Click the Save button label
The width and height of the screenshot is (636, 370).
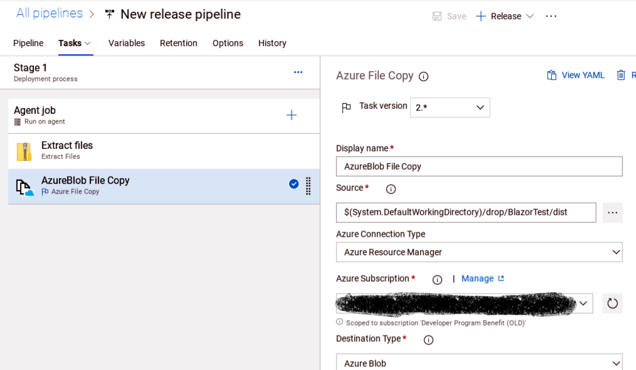(456, 16)
